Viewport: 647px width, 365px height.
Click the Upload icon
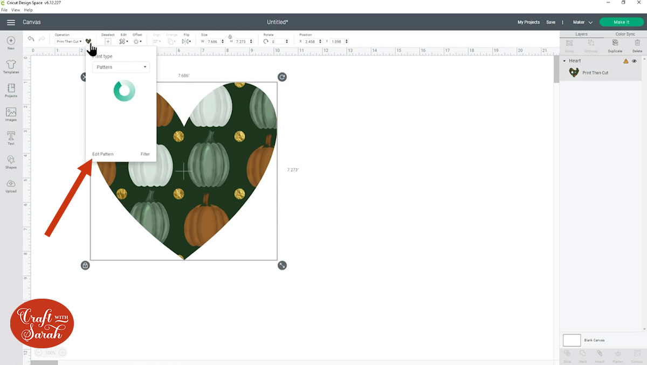coord(11,185)
